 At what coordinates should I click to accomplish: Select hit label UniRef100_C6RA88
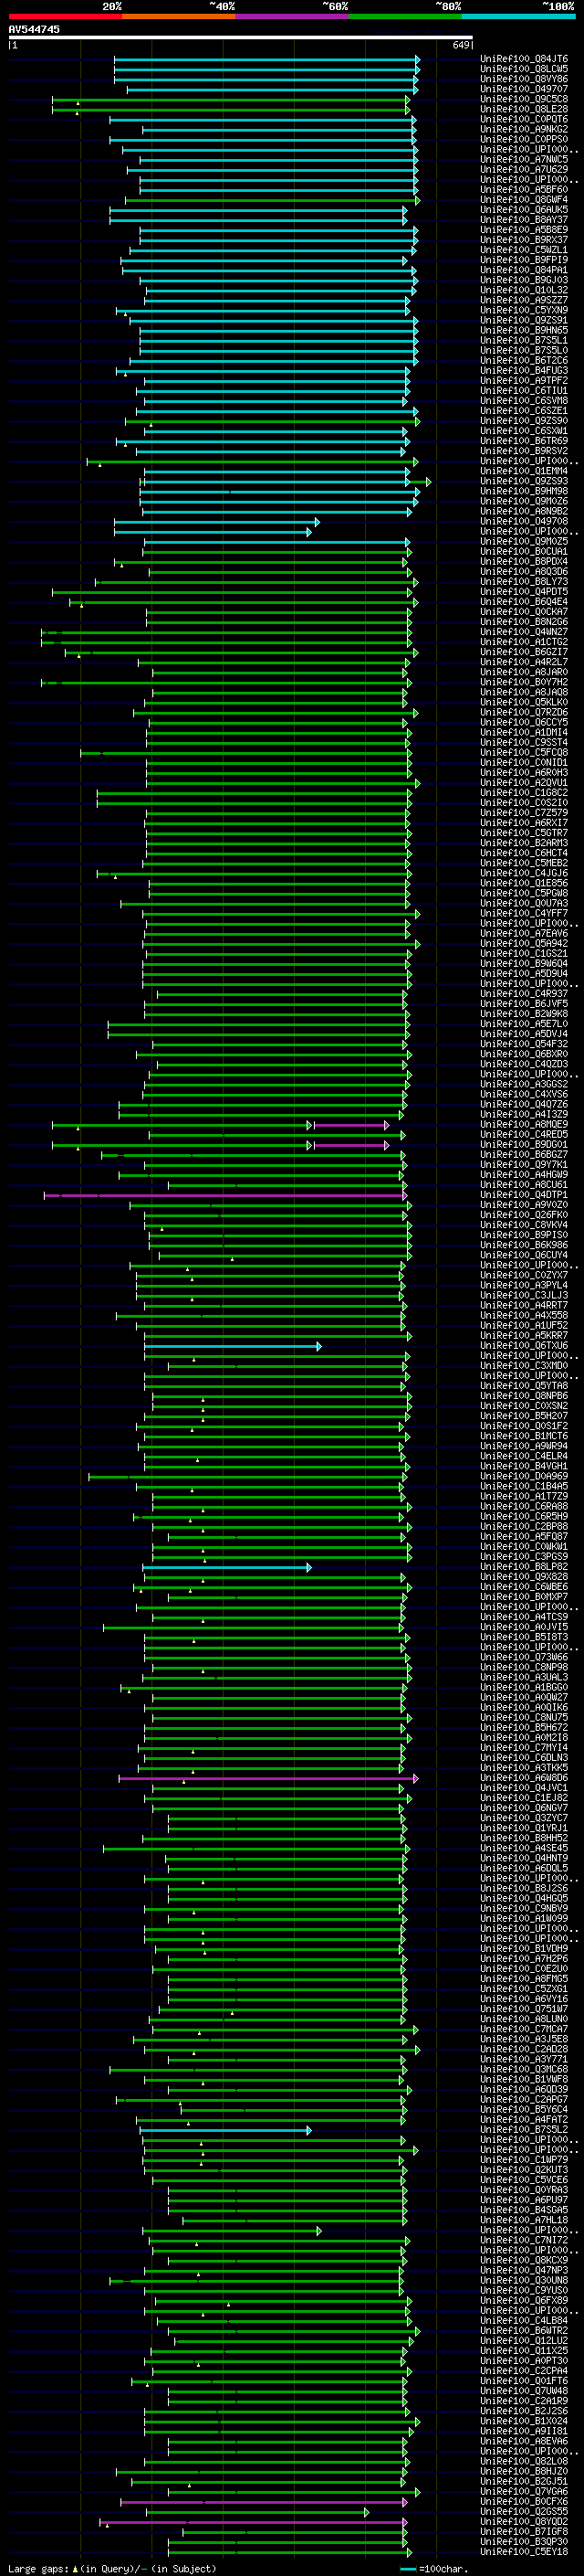tap(524, 1506)
